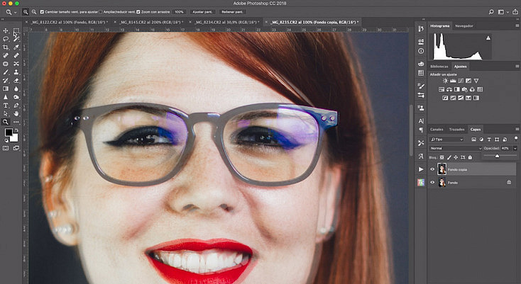The height and width of the screenshot is (284, 521).
Task: Select the Magic Wand tool
Action: 16,39
